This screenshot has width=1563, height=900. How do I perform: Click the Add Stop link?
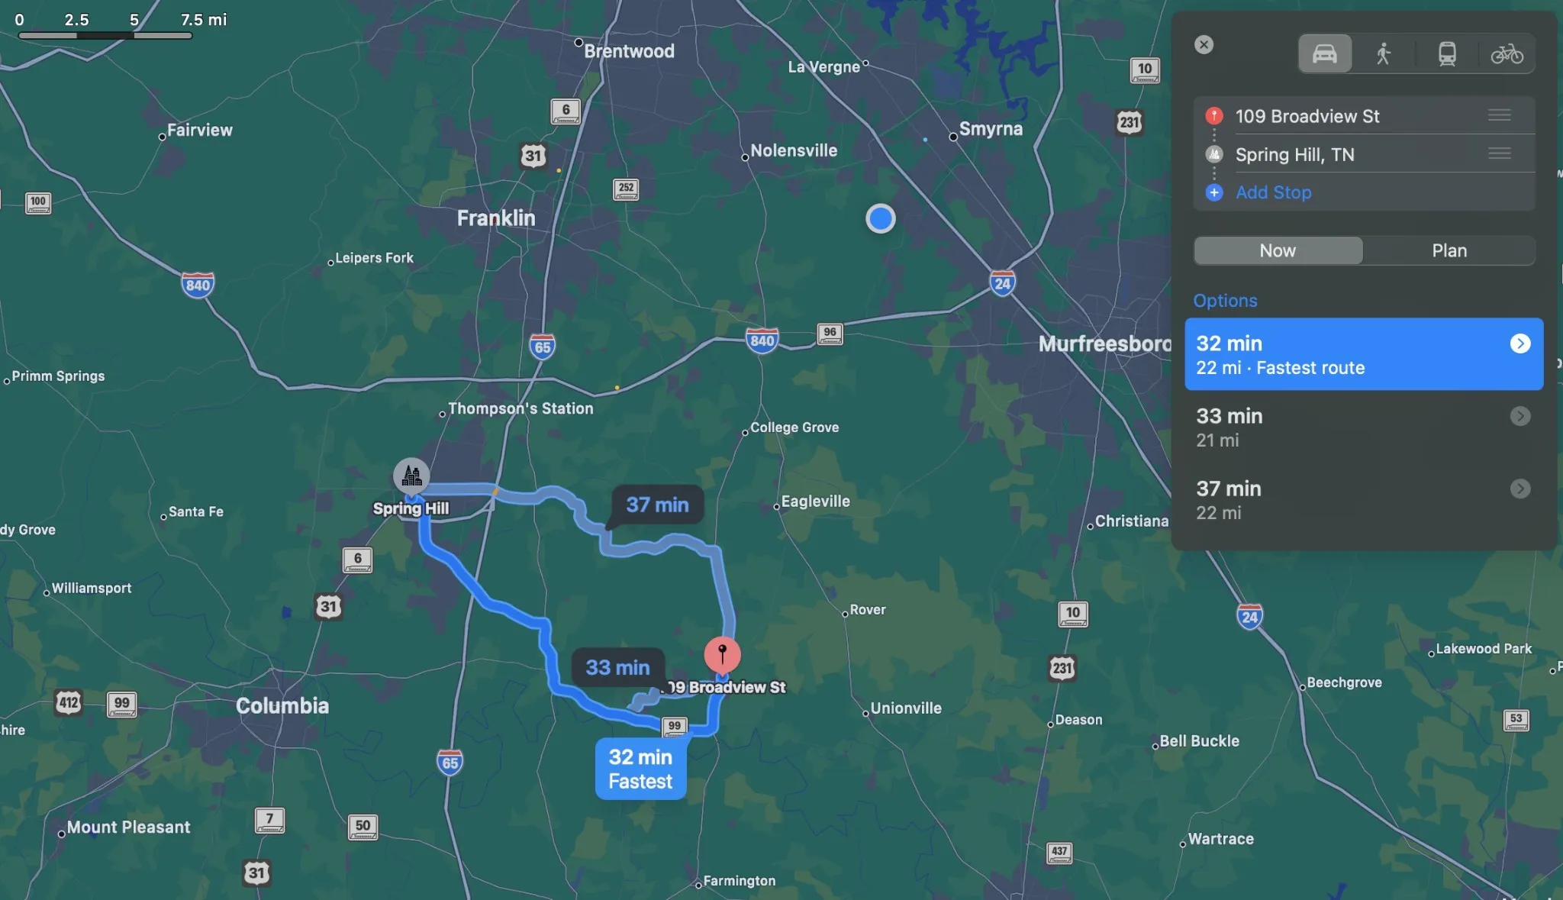click(x=1274, y=192)
